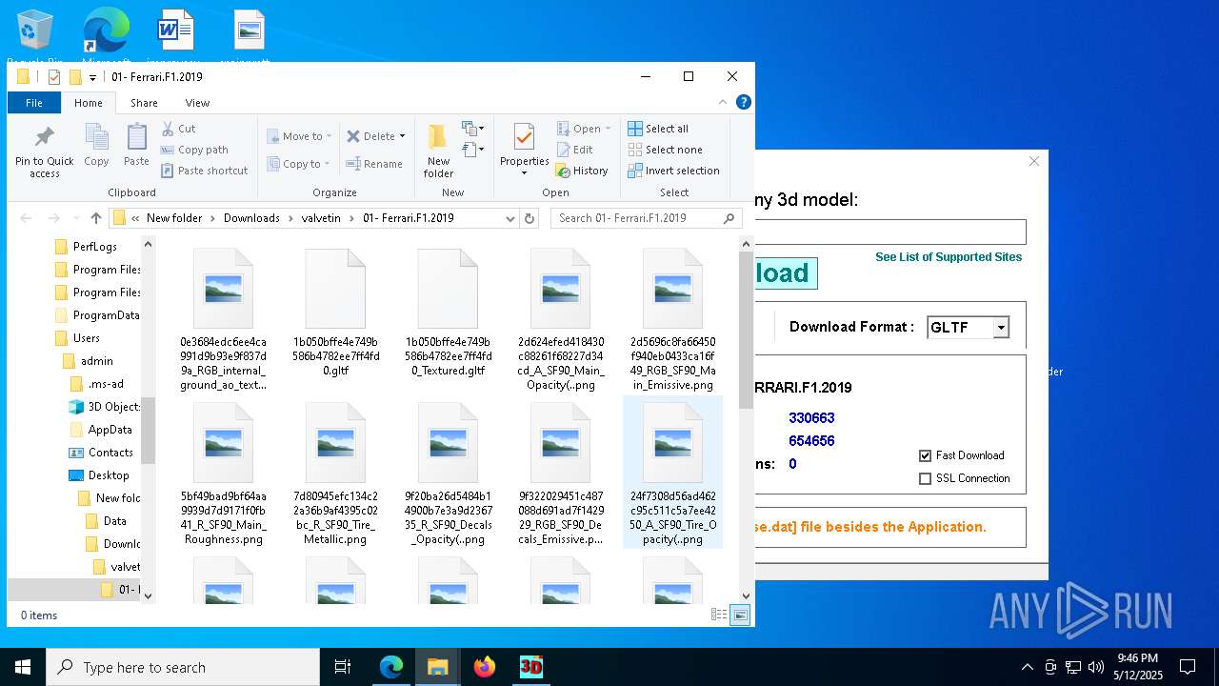Image resolution: width=1219 pixels, height=686 pixels.
Task: Navigate to valvetin in address bar
Action: tap(321, 218)
